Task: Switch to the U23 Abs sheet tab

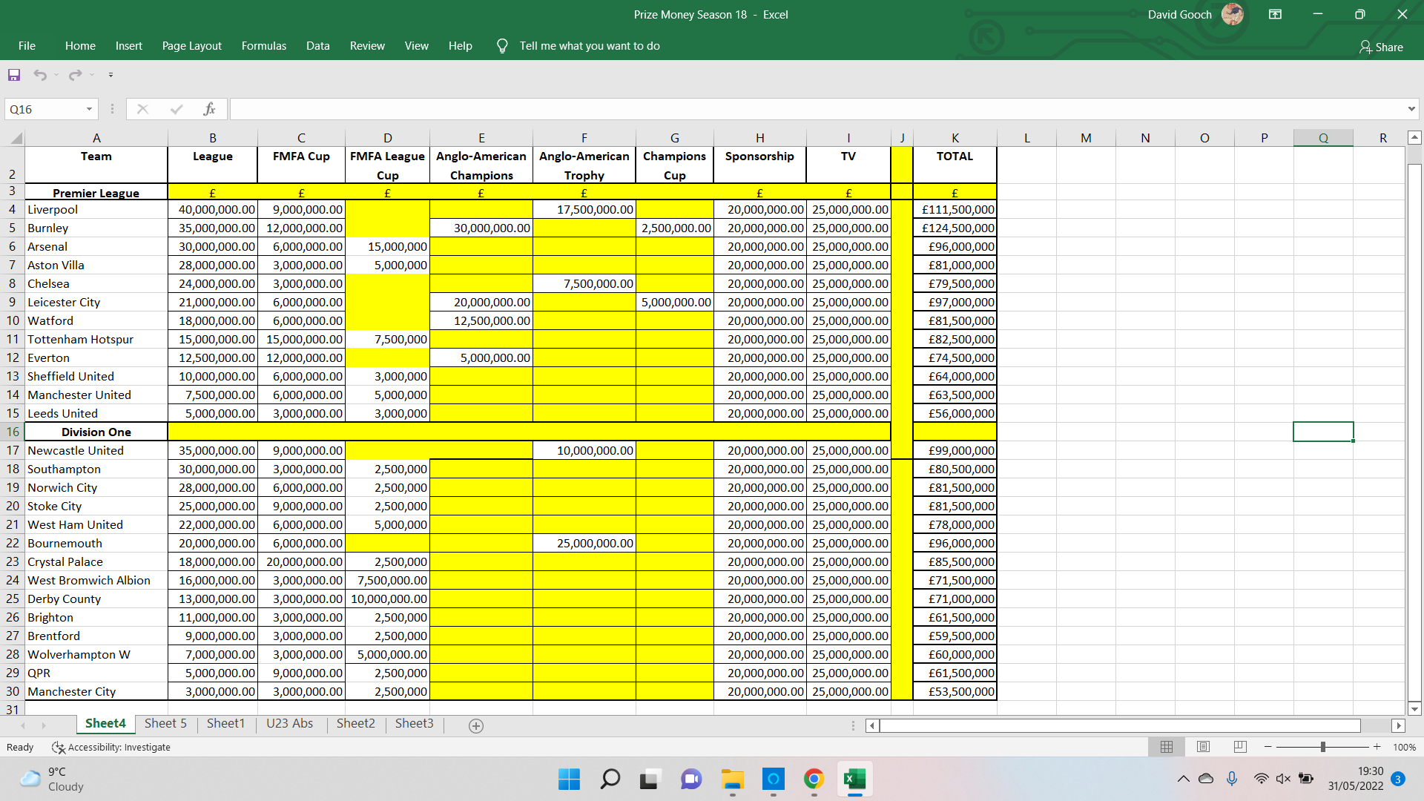Action: (289, 724)
